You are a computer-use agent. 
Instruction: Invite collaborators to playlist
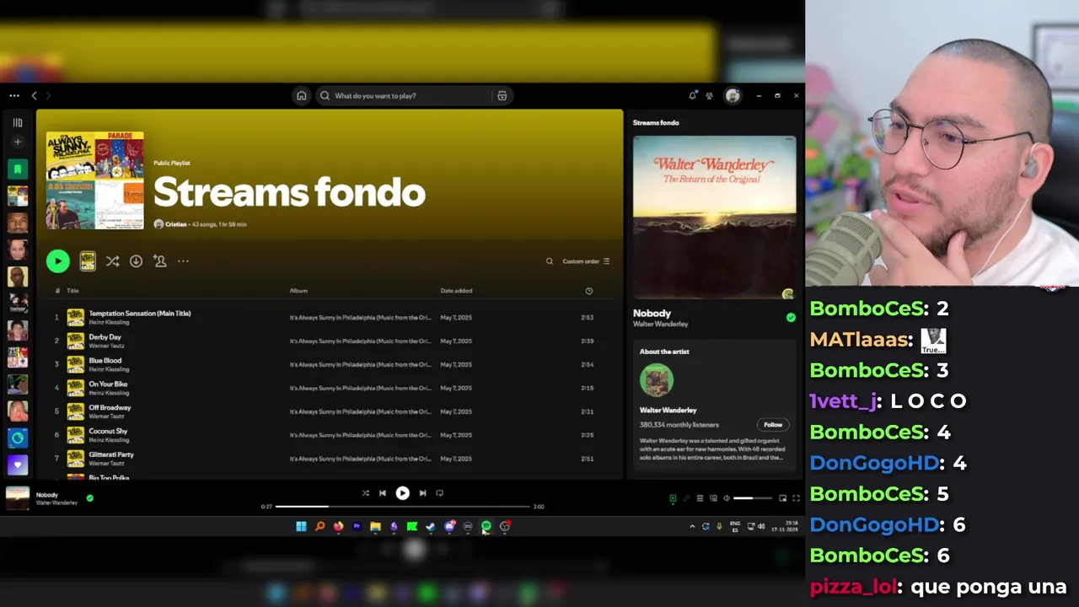click(x=159, y=261)
